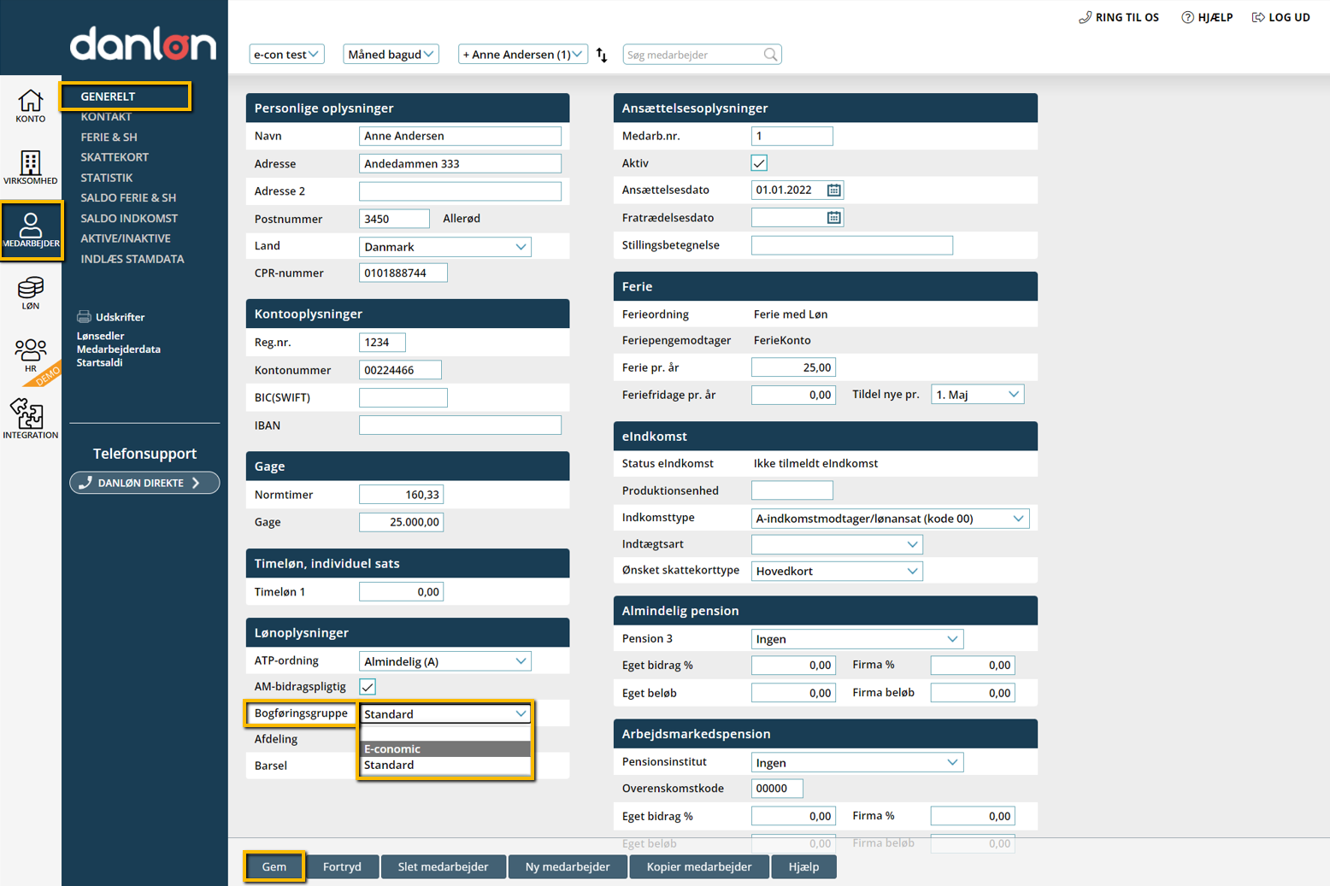Image resolution: width=1330 pixels, height=886 pixels.
Task: Uncheck the Aktiv checkbox
Action: coord(759,163)
